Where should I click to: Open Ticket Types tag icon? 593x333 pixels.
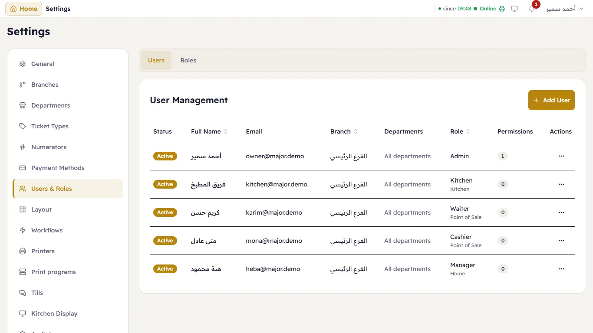(23, 126)
